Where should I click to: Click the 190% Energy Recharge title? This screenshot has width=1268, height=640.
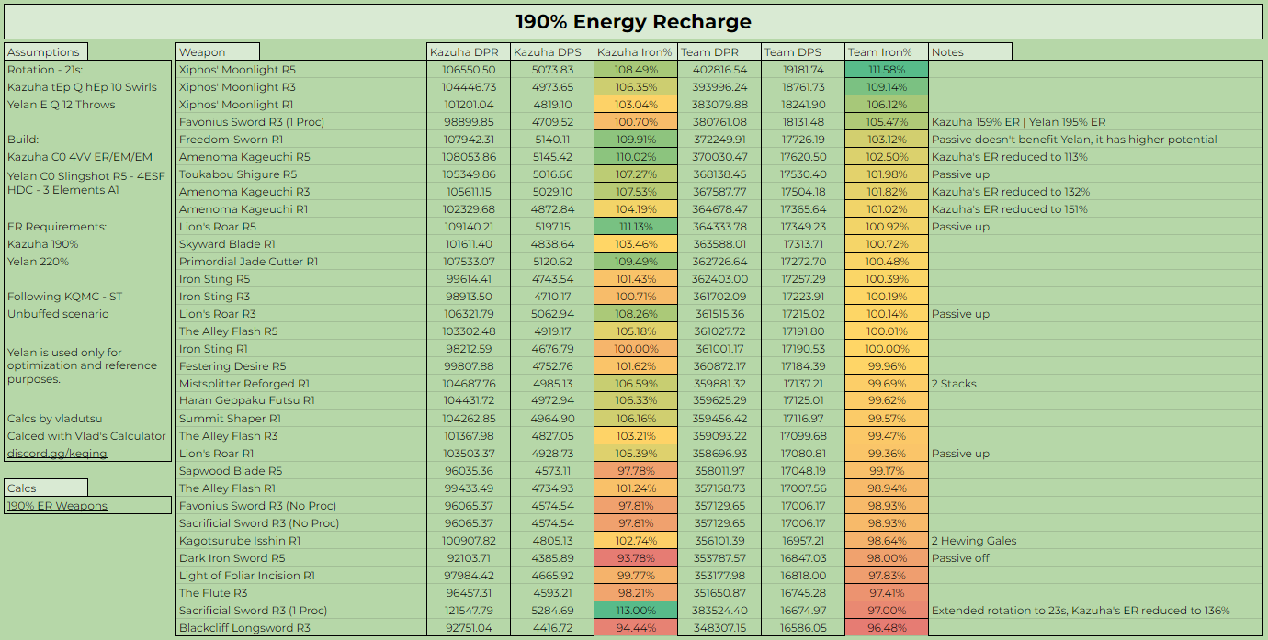coord(633,22)
